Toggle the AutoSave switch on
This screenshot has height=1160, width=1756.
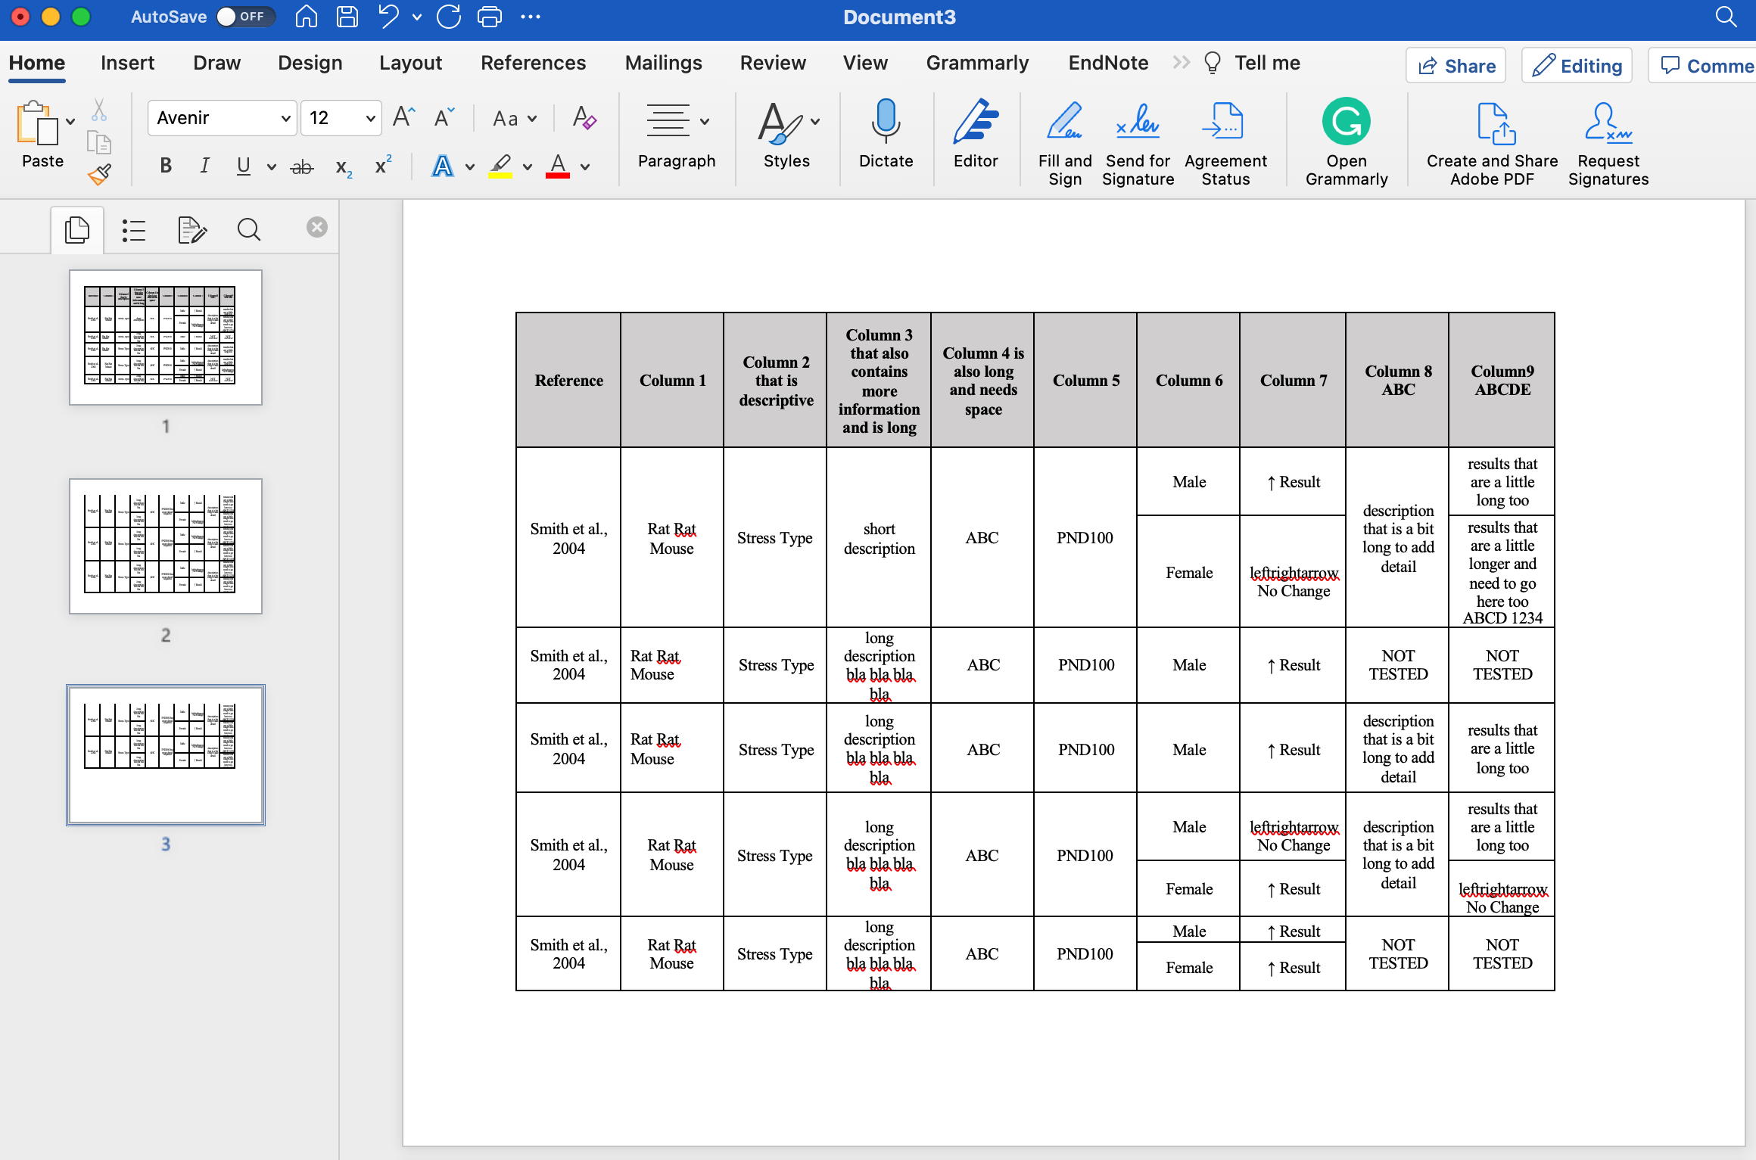(x=244, y=17)
